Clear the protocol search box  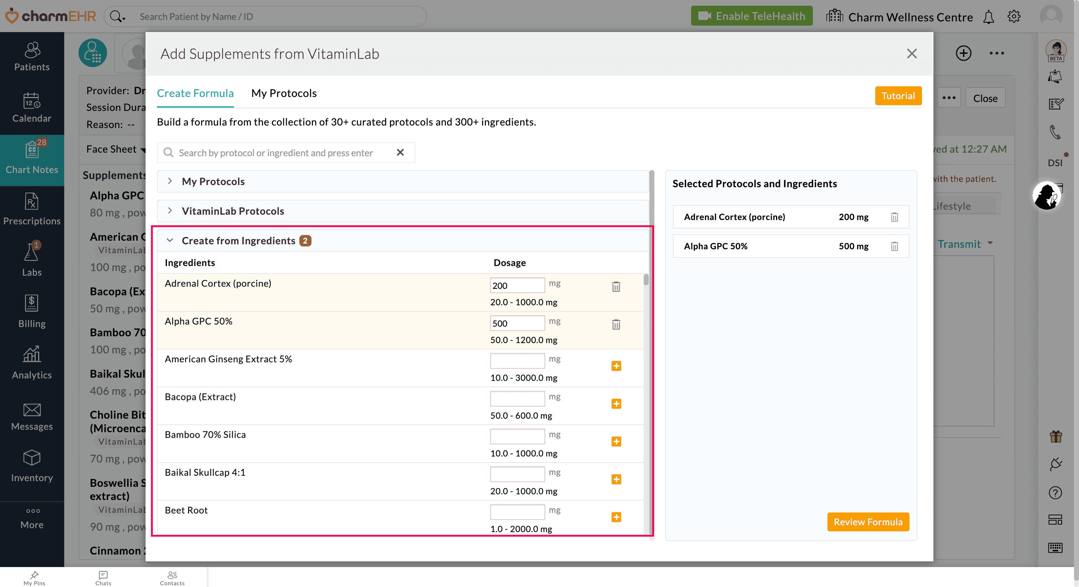[400, 152]
